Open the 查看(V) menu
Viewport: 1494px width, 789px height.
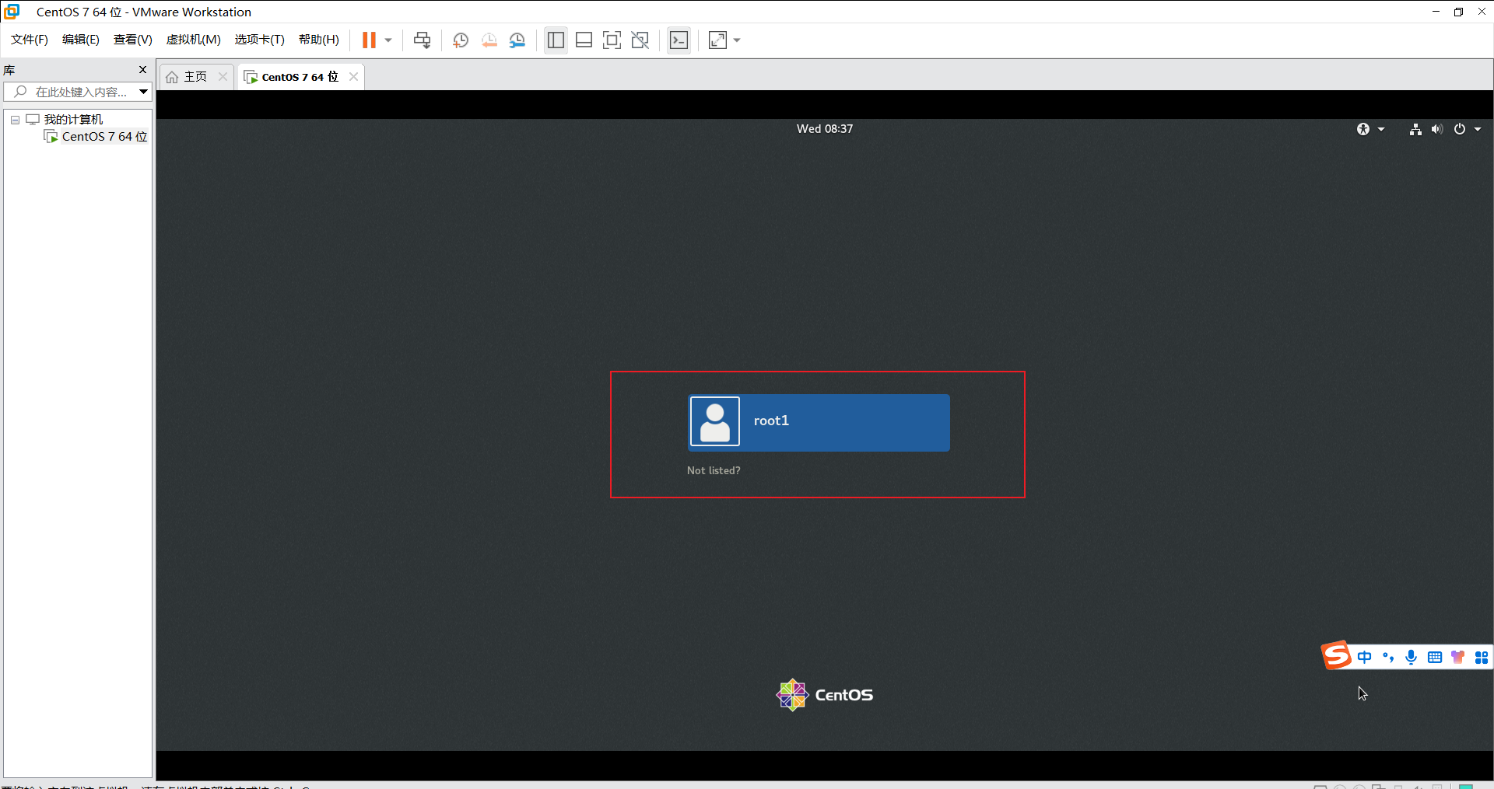(x=133, y=40)
